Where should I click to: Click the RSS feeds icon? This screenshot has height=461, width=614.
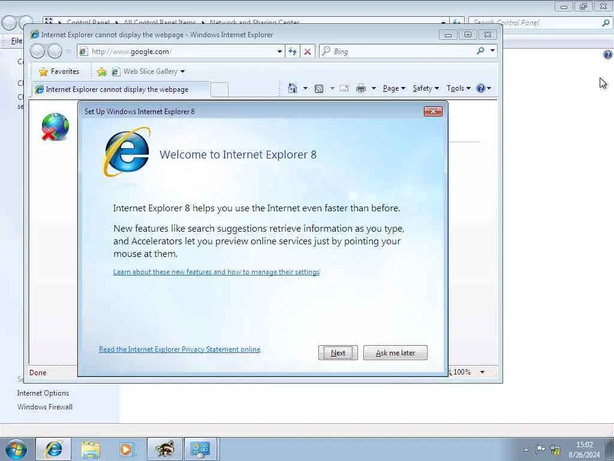coord(319,89)
